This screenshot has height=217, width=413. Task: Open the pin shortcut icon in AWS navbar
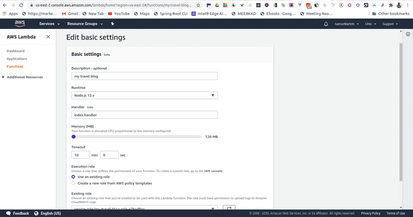tap(112, 24)
